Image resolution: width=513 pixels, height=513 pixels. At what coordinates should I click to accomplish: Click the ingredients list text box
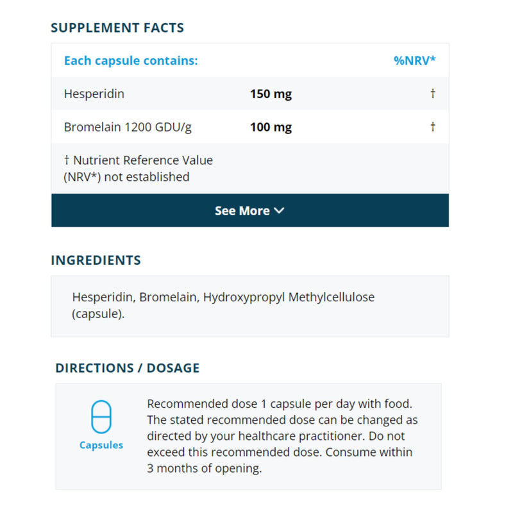click(x=250, y=307)
